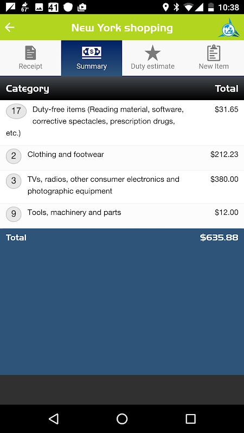Image resolution: width=244 pixels, height=433 pixels.
Task: Switch to the Receipt tab
Action: [30, 58]
